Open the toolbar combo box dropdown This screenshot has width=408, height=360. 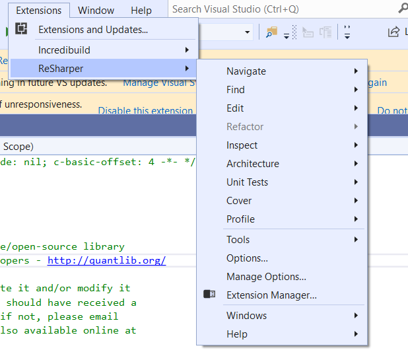click(x=248, y=32)
